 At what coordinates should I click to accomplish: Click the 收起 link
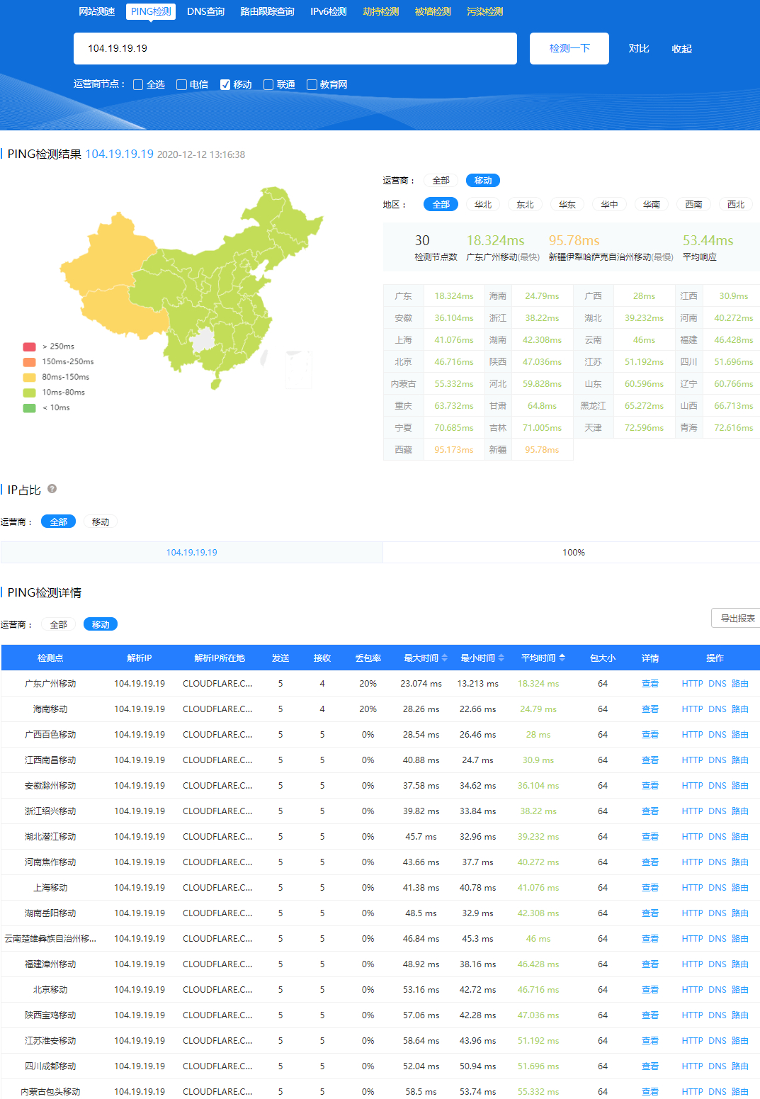pyautogui.click(x=682, y=48)
